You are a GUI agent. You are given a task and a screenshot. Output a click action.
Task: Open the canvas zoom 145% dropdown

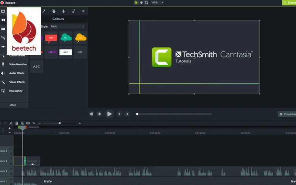point(157,3)
